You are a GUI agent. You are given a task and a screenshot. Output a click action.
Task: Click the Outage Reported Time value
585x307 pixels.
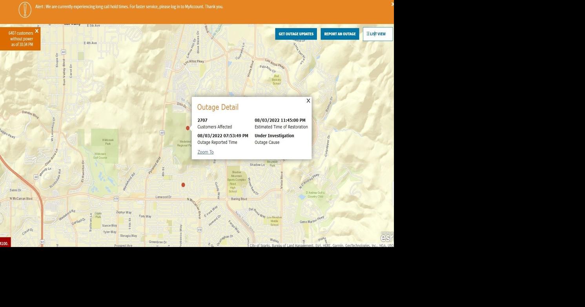[x=222, y=136]
